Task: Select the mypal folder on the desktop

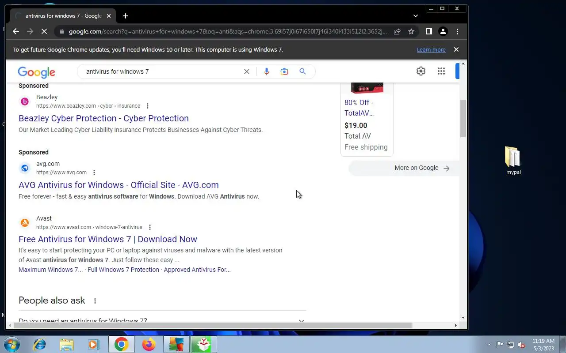Action: [x=513, y=161]
